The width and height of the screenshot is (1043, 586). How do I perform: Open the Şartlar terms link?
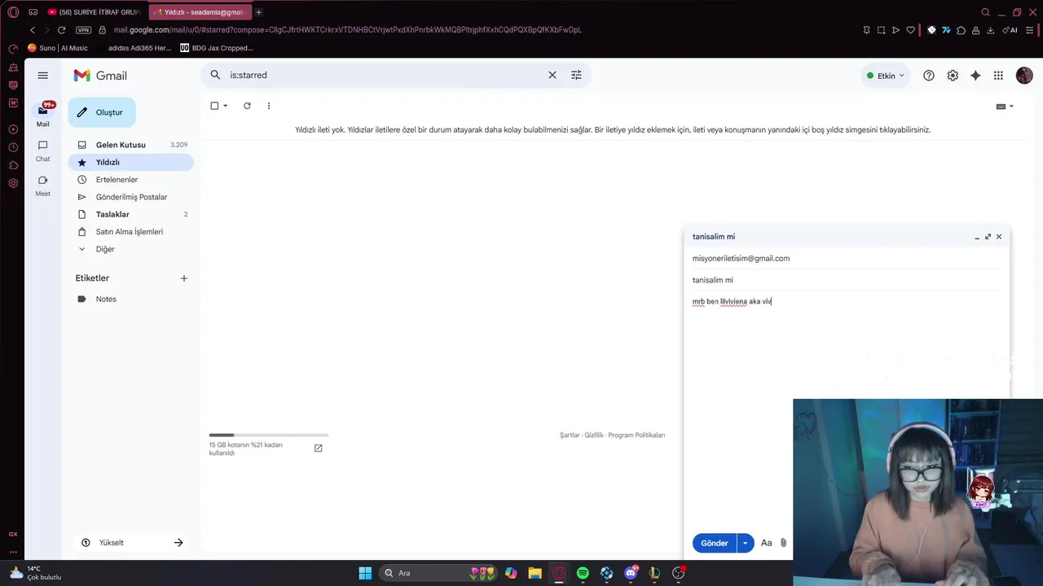point(570,435)
